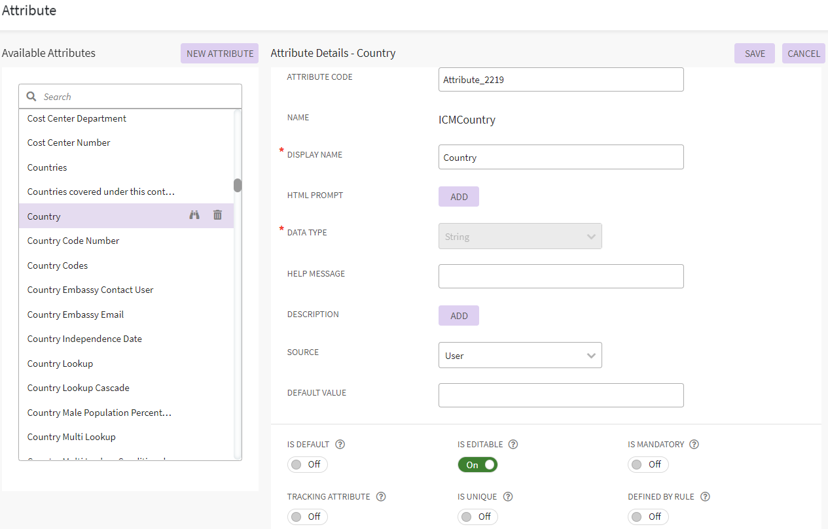Click the Tracking Attribute help icon
Viewport: 828px width, 529px height.
coord(381,497)
